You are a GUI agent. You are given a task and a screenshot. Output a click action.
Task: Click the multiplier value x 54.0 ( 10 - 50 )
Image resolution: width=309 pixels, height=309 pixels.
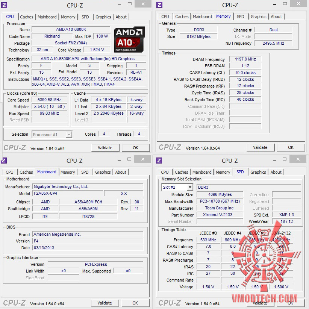coord(50,107)
